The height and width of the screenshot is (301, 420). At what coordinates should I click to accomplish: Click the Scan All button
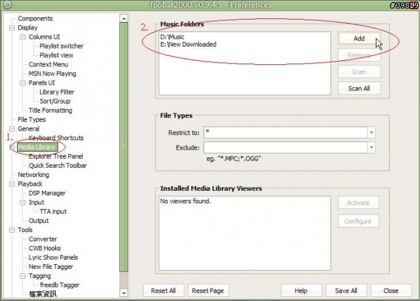pos(359,89)
